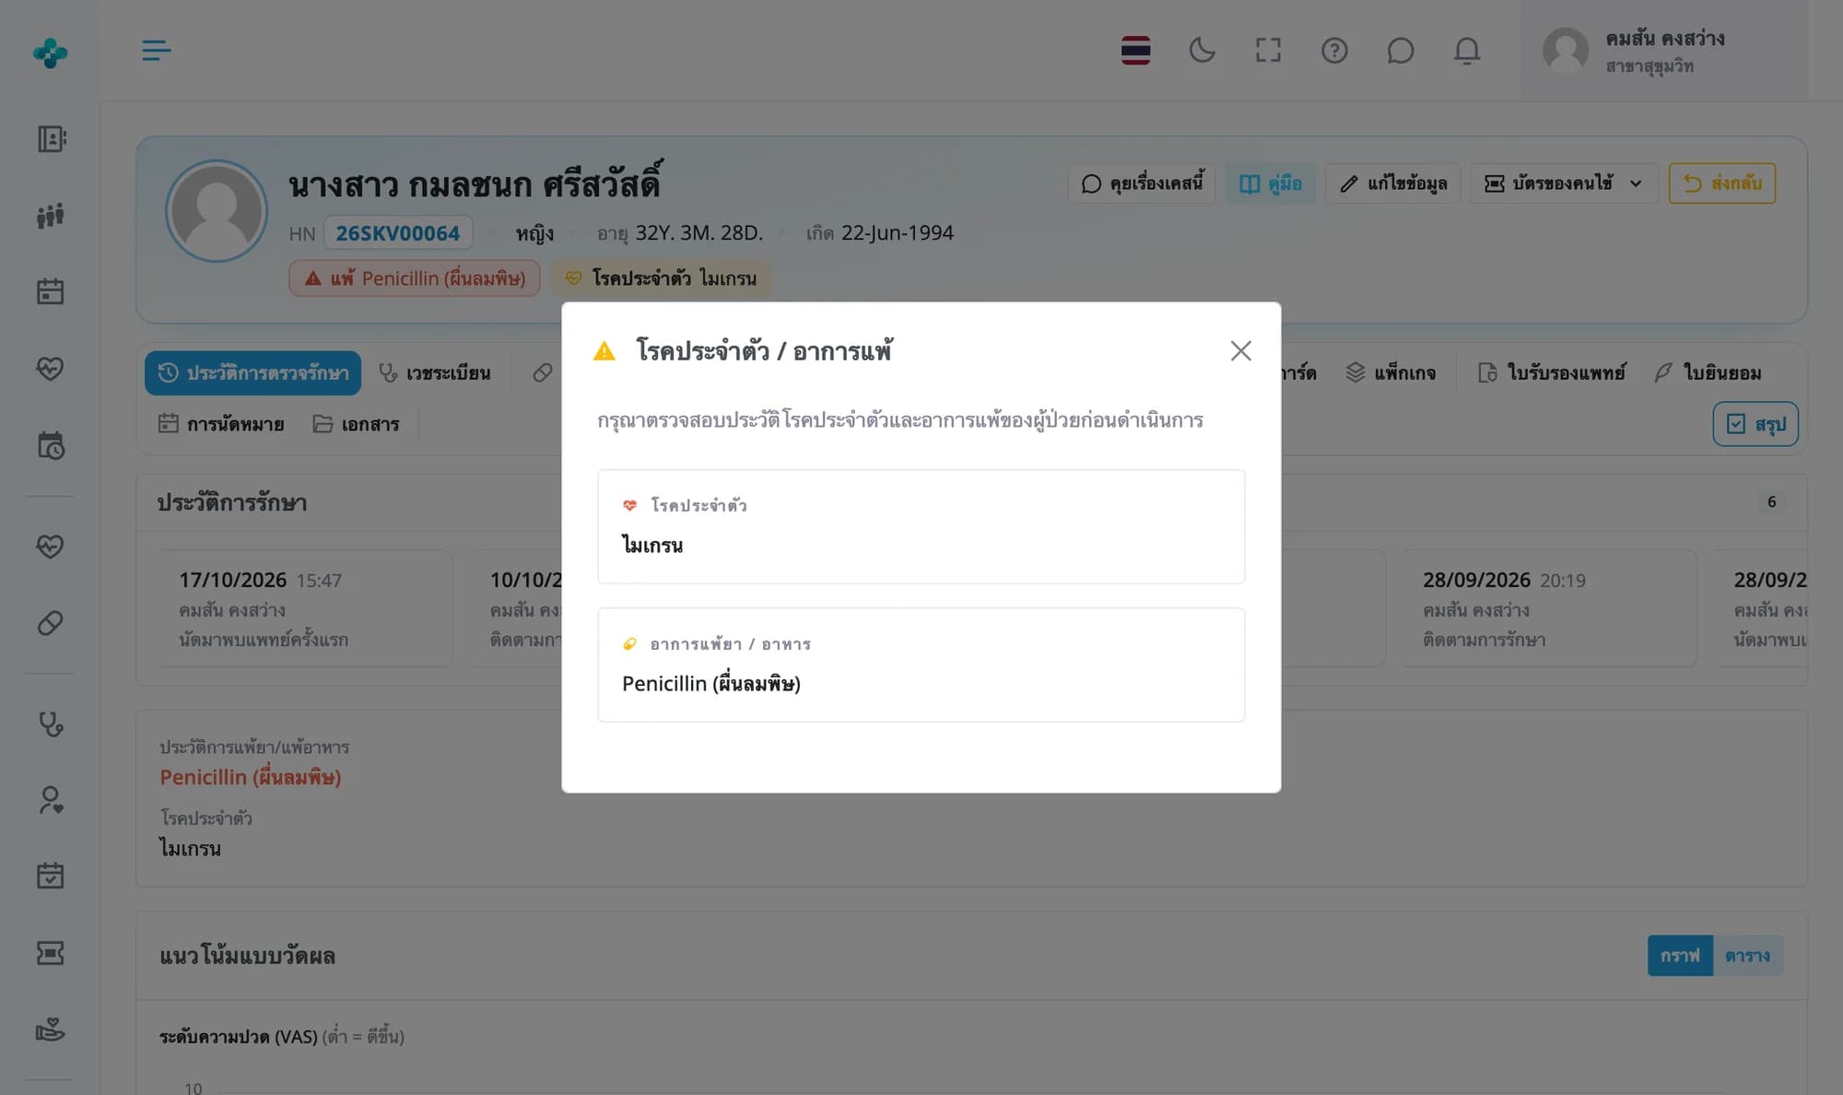
Task: Click ส่งกลับ return button
Action: (1722, 183)
